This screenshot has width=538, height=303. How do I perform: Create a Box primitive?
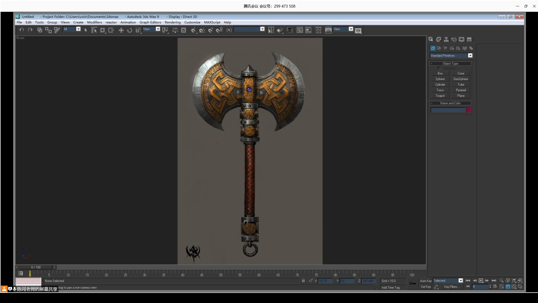(440, 74)
